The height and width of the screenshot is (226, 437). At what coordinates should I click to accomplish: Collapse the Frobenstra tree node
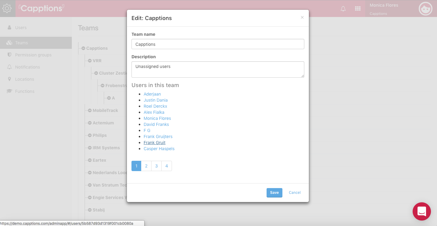click(x=103, y=86)
